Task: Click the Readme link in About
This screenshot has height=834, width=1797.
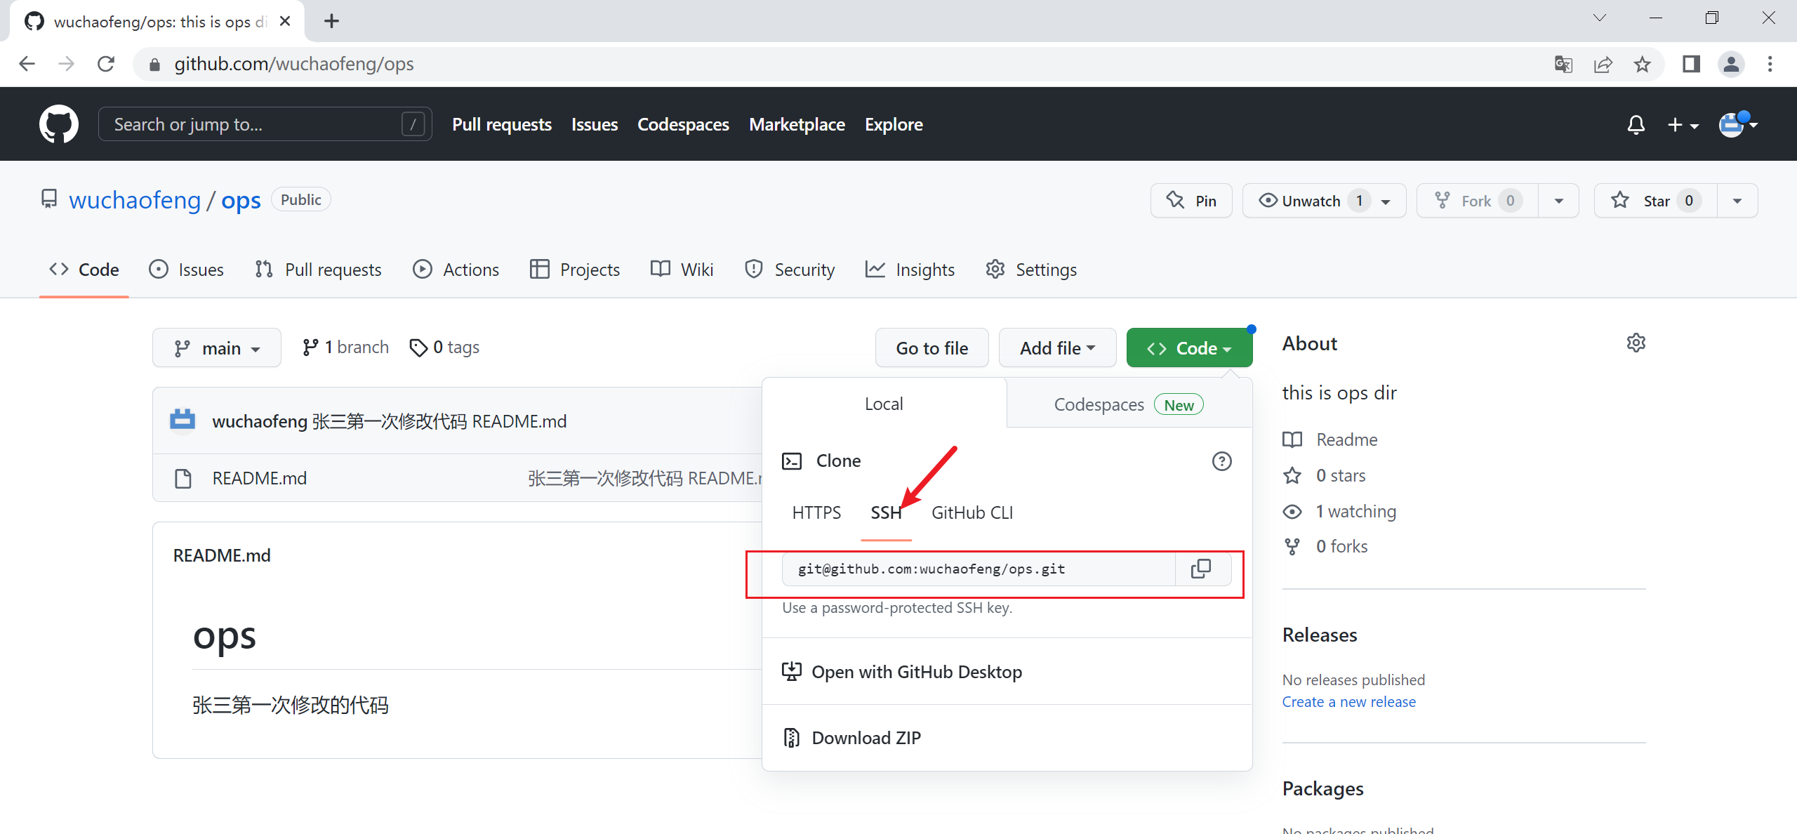Action: (x=1330, y=439)
